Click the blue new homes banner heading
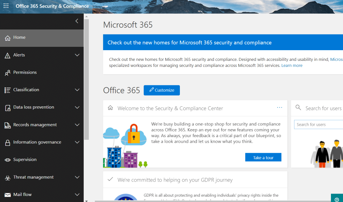The image size is (343, 202). click(190, 42)
